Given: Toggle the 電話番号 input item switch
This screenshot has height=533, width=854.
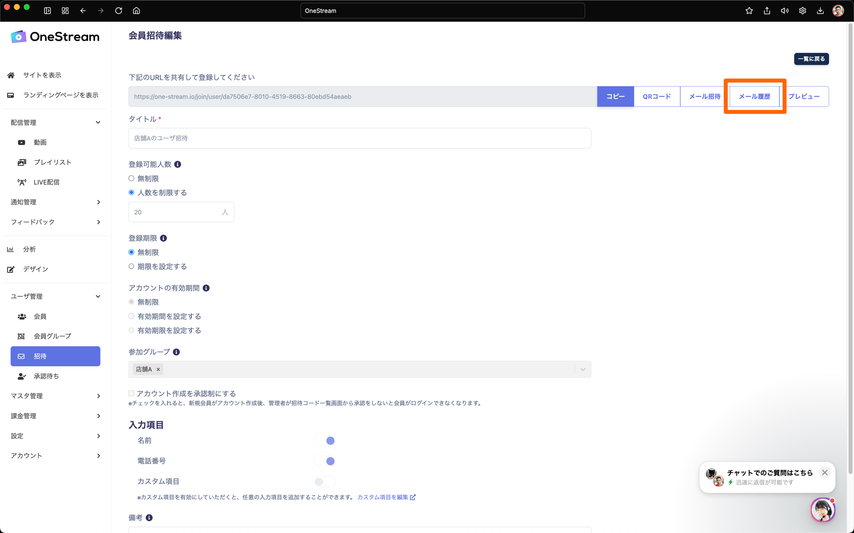Looking at the screenshot, I should (x=325, y=461).
